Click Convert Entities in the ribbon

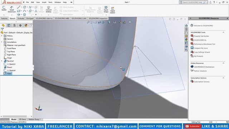tap(49, 9)
